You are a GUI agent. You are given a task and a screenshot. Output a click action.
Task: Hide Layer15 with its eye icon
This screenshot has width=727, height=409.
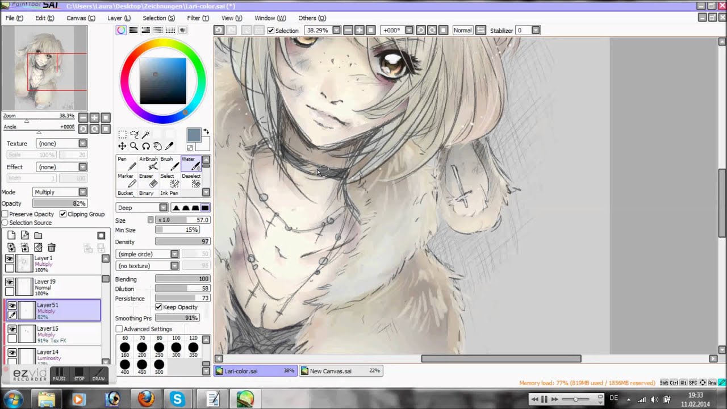pos(12,329)
